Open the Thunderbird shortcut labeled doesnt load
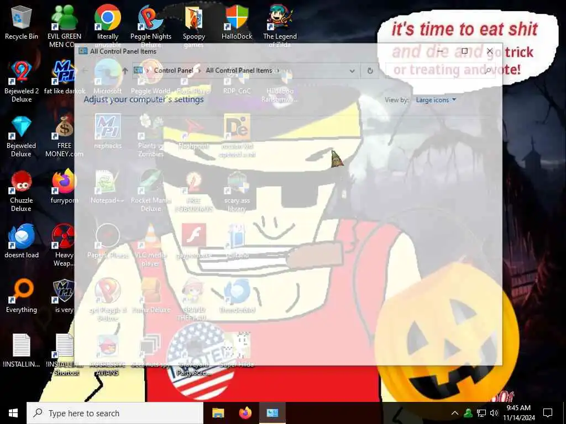Viewport: 566px width, 424px height. pyautogui.click(x=22, y=242)
